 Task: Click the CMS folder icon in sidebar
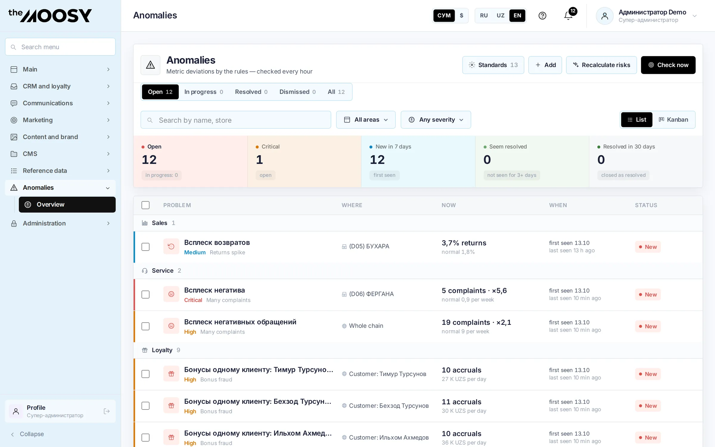tap(14, 154)
